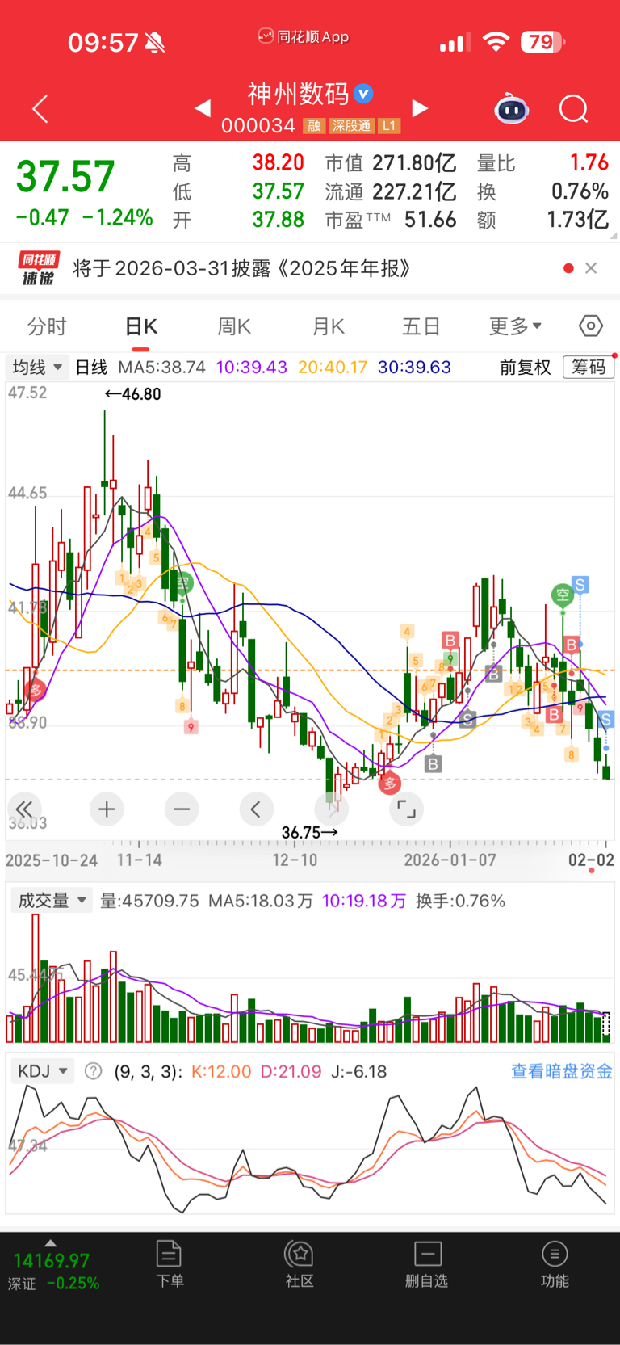Enter fullscreen chart mode
Viewport: 620px width, 1345px height.
(x=406, y=809)
